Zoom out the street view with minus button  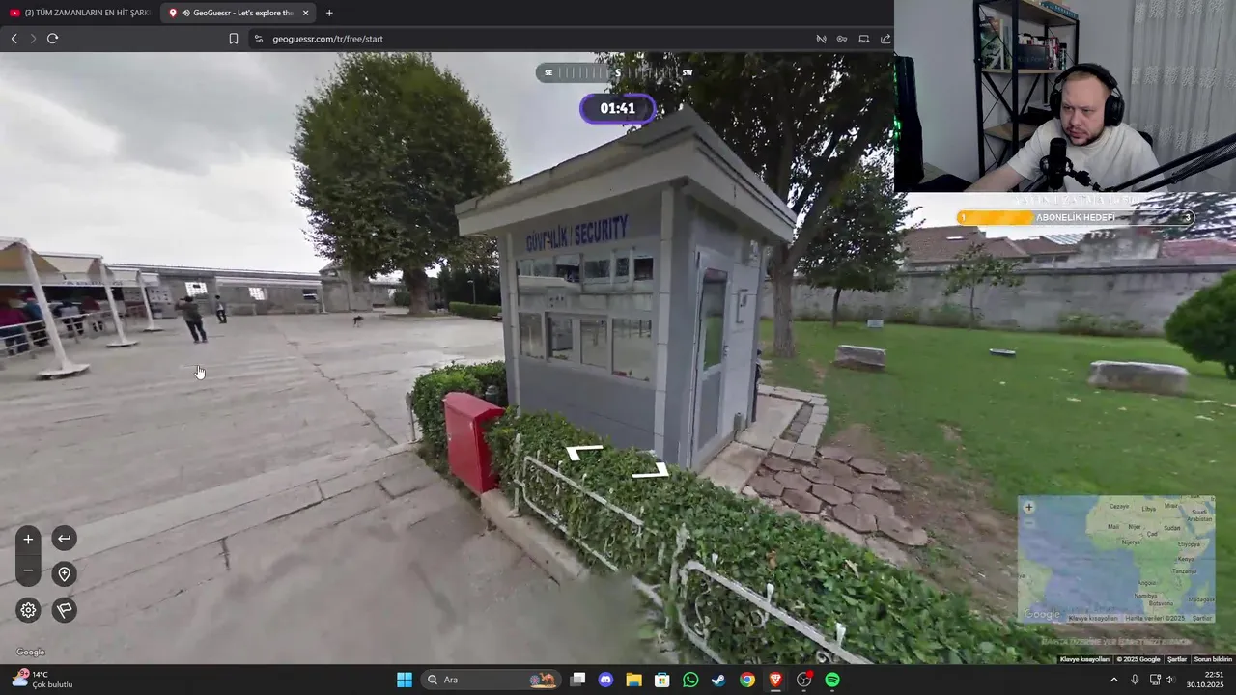pos(28,571)
